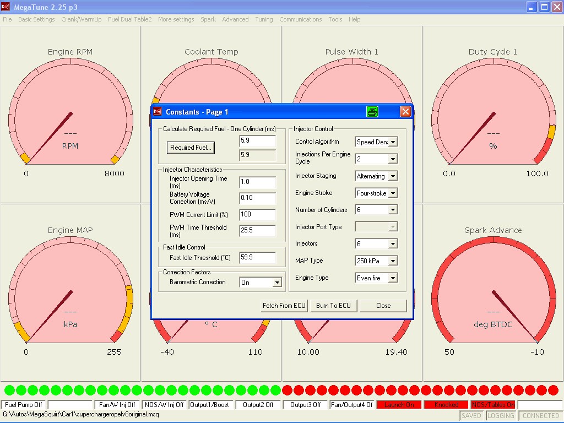The height and width of the screenshot is (423, 564).
Task: Open the Fuel Dual Table2 menu
Action: (x=130, y=19)
